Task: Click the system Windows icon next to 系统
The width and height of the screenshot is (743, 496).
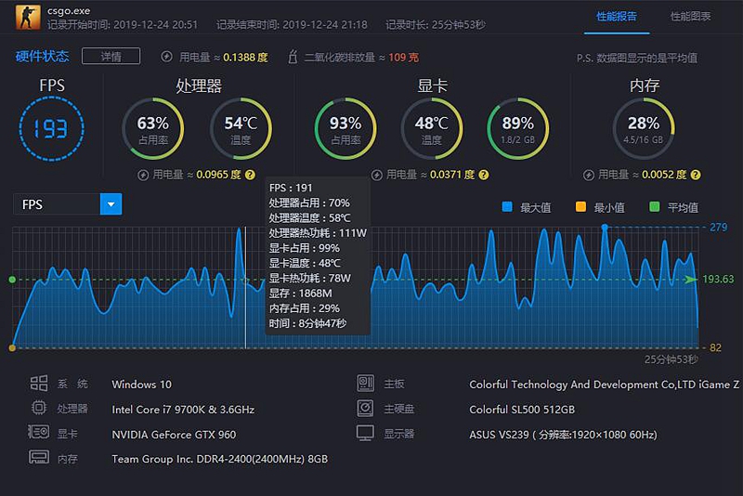Action: [x=39, y=384]
